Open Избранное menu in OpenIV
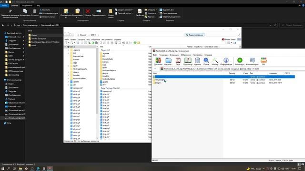The height and width of the screenshot is (171, 305). [95, 39]
